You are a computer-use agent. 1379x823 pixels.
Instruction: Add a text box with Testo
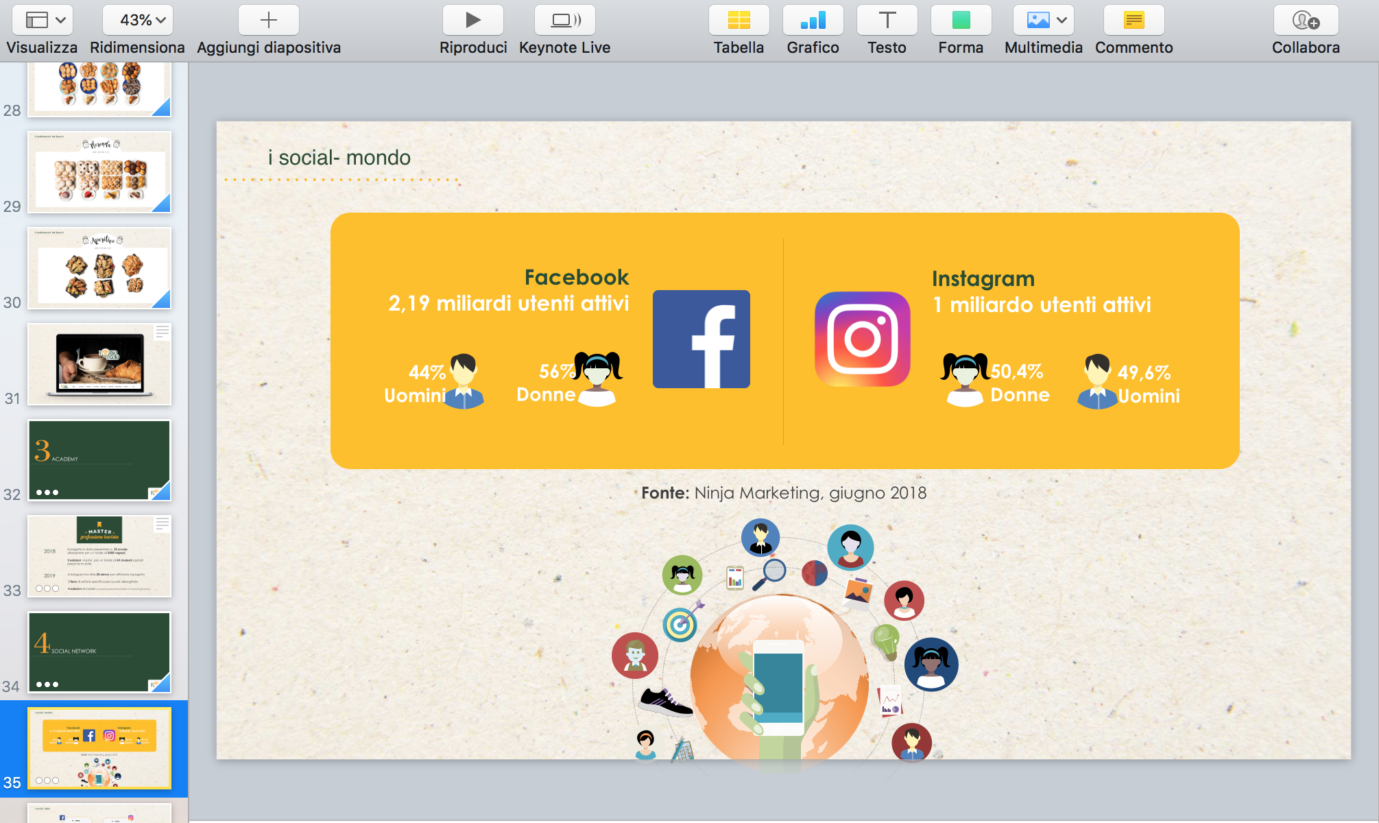pos(887,20)
